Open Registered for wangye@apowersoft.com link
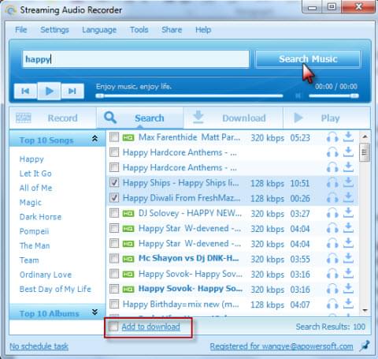378x359 pixels. tap(281, 346)
